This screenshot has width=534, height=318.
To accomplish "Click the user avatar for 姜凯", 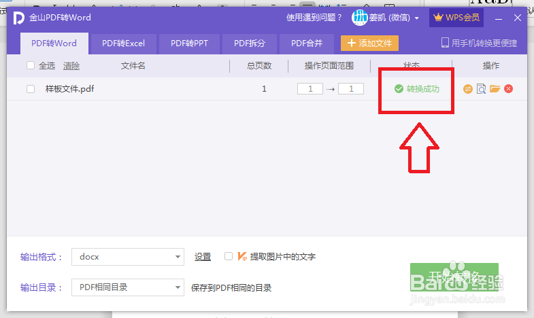I will pos(360,18).
